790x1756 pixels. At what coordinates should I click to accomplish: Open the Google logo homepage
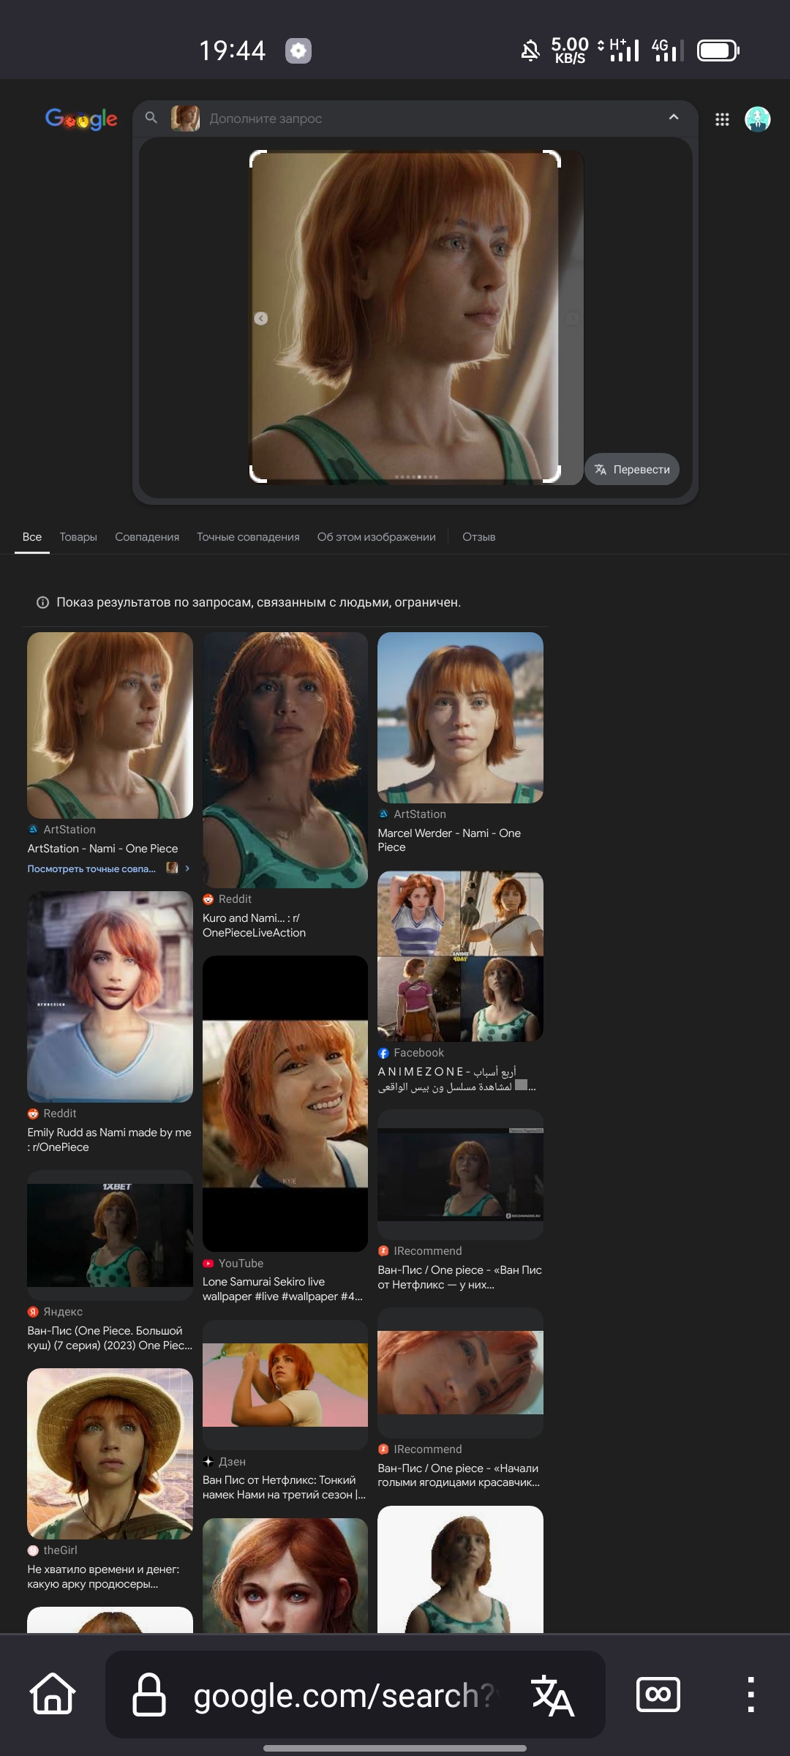pyautogui.click(x=81, y=119)
